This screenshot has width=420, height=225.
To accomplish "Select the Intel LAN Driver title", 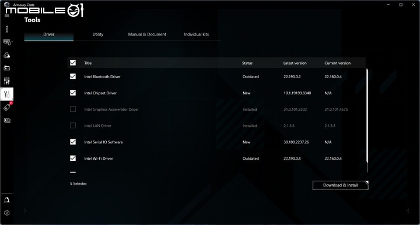I will [x=97, y=126].
